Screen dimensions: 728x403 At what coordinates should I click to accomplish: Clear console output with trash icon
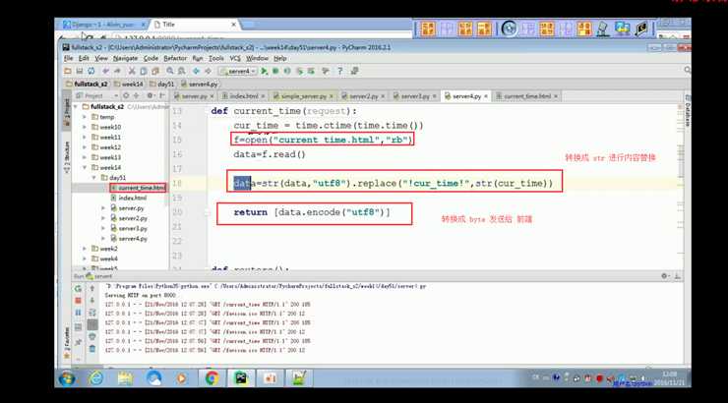pos(92,349)
